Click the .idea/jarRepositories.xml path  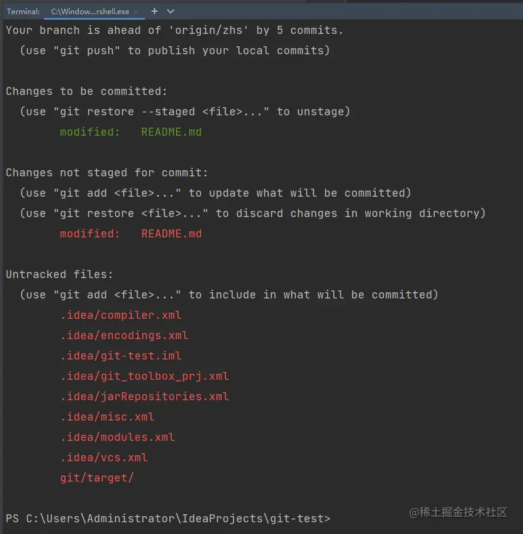pyautogui.click(x=144, y=396)
